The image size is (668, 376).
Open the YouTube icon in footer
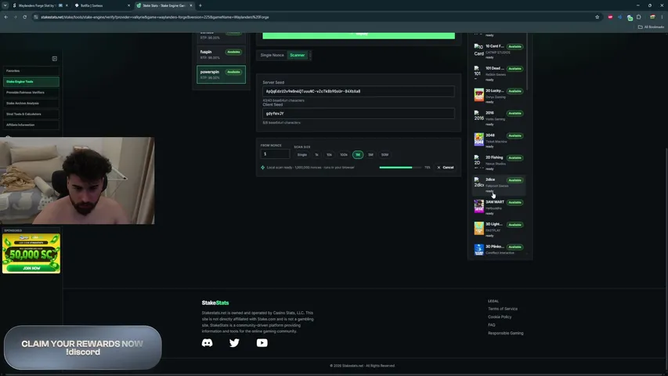tap(262, 343)
